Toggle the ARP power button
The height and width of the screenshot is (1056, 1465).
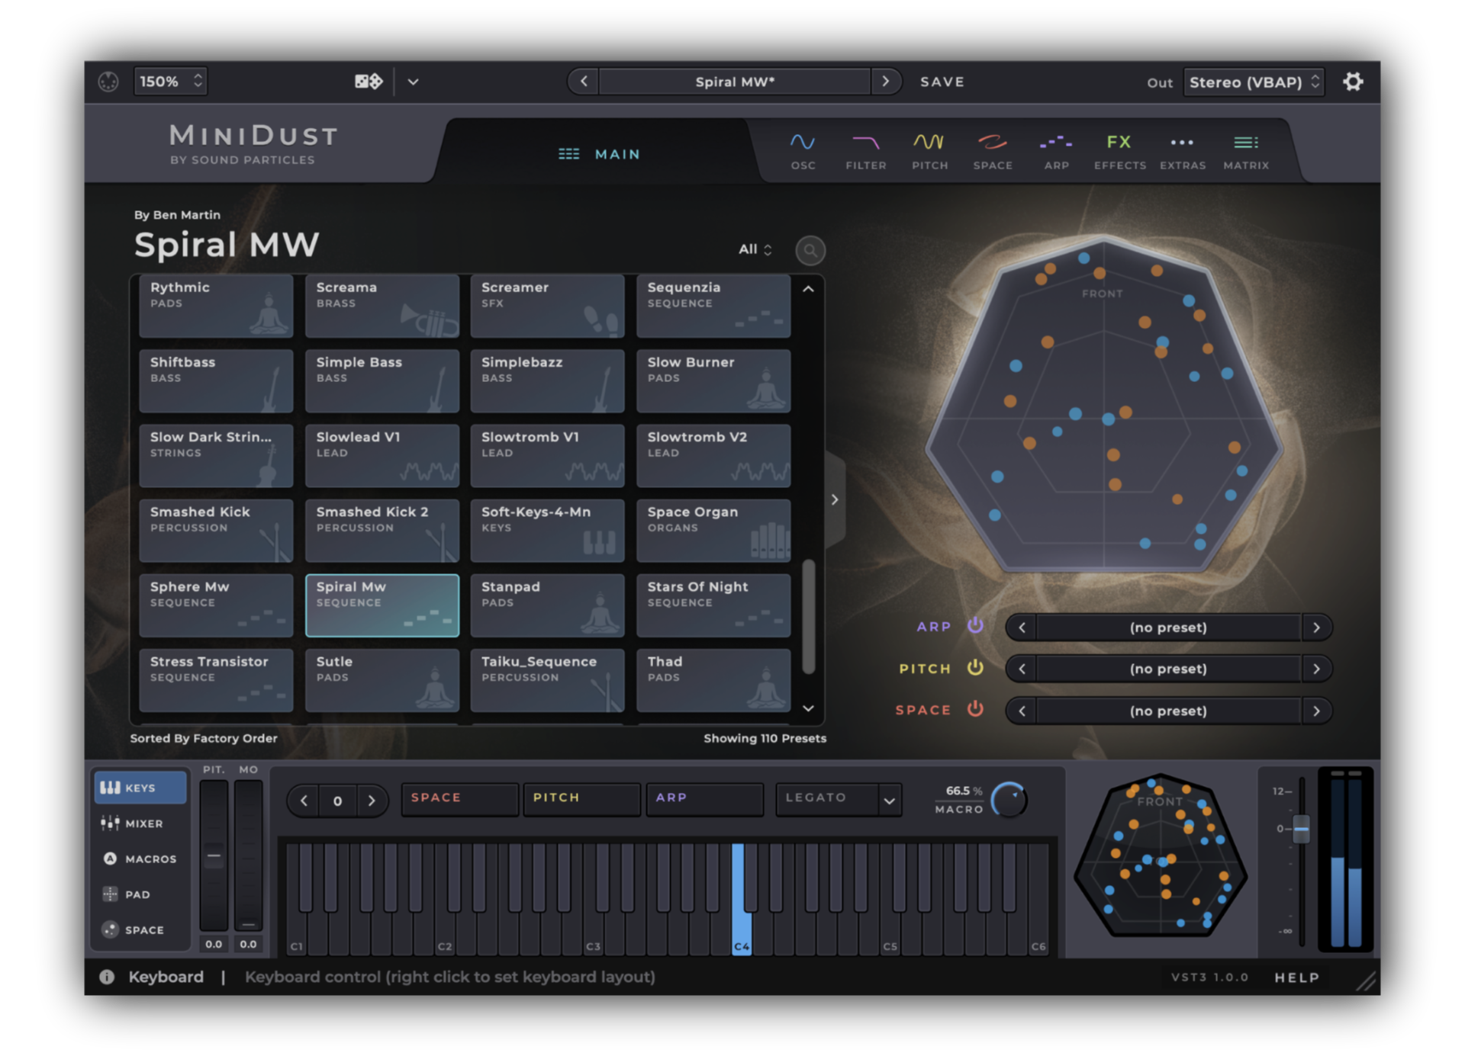point(975,626)
